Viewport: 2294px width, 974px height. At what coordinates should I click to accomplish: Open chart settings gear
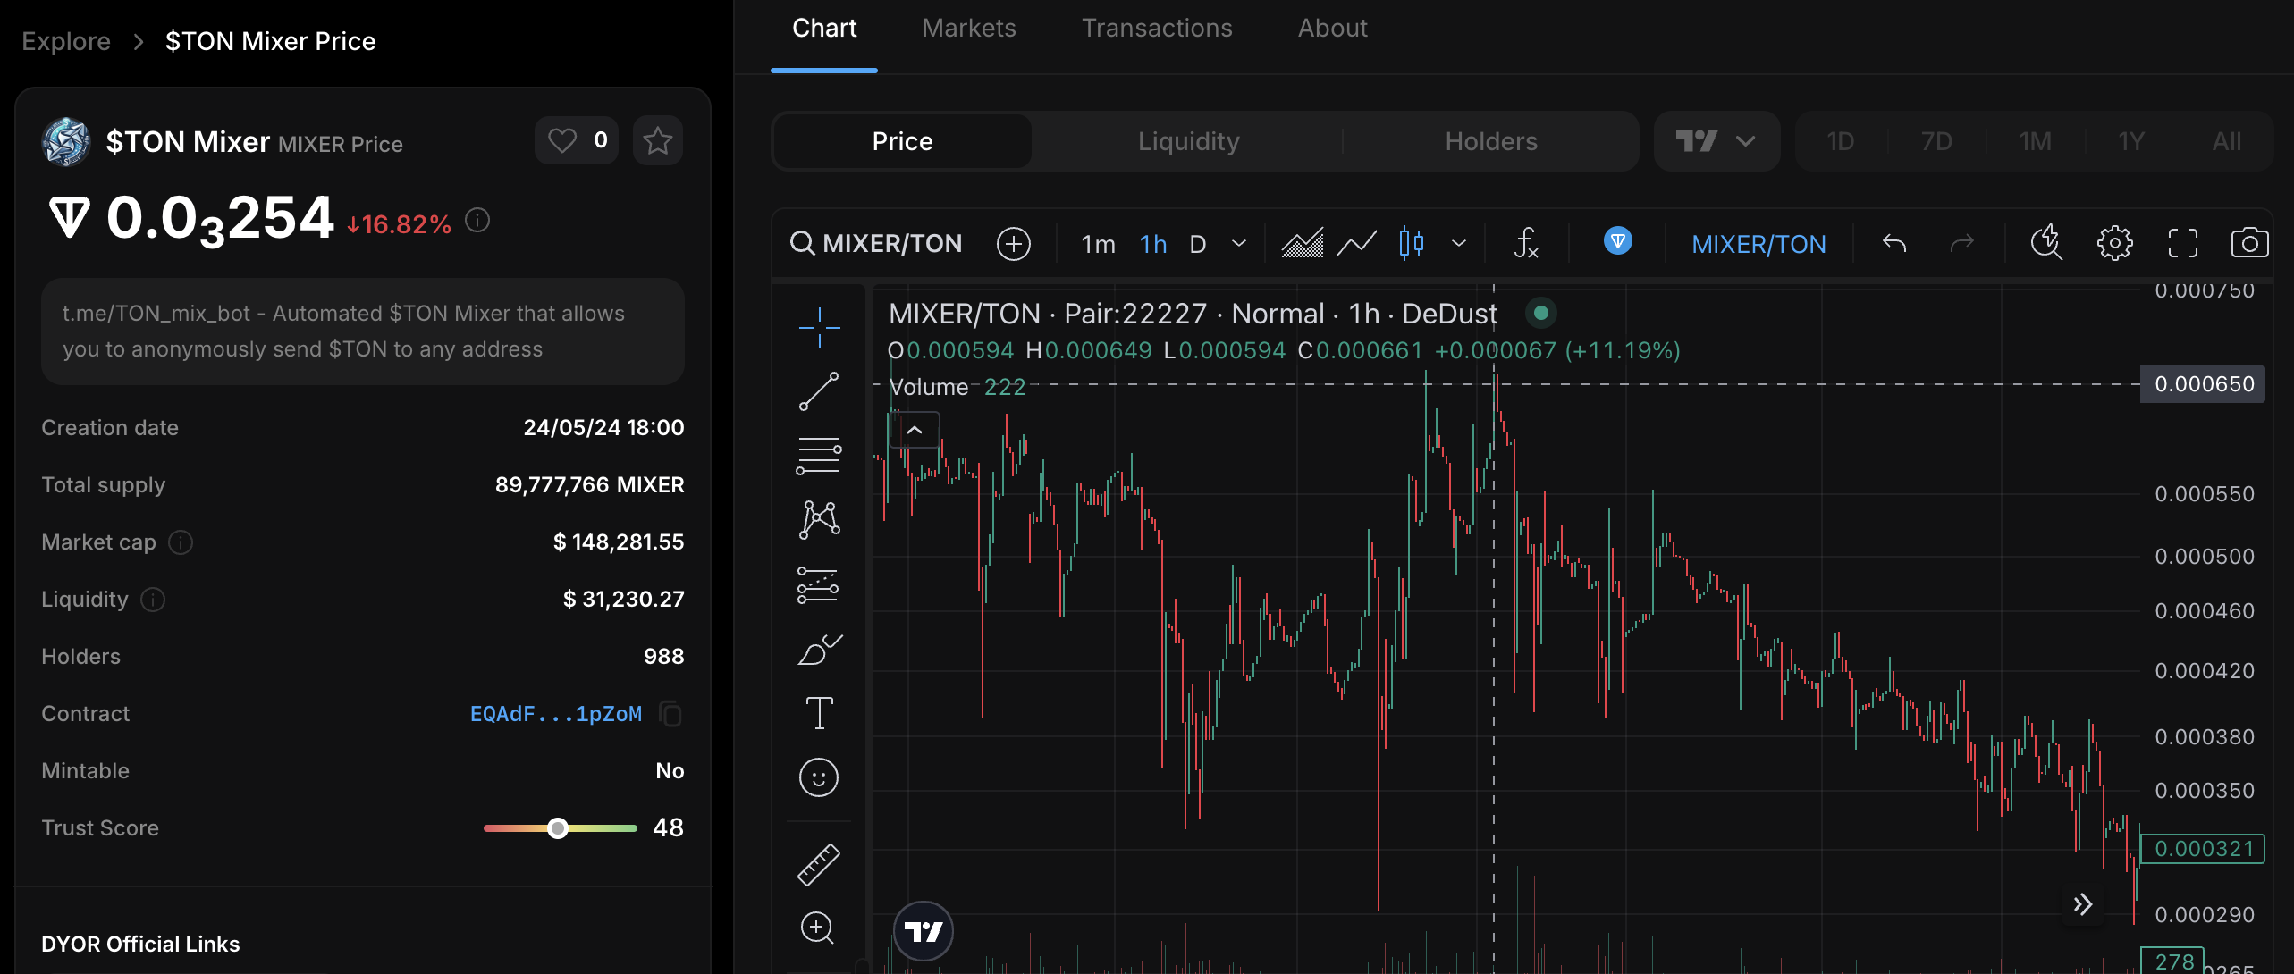click(2114, 243)
